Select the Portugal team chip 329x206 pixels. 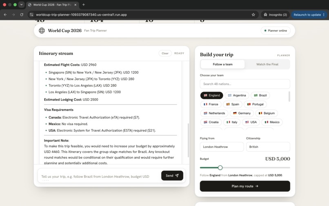(255, 104)
